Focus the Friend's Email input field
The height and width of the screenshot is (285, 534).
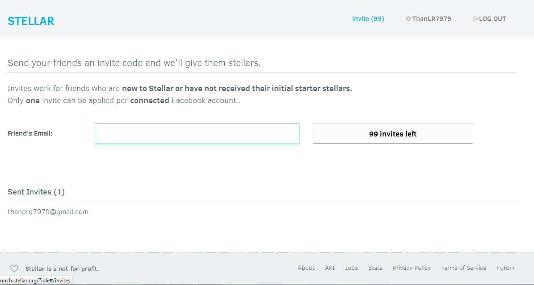coord(197,134)
